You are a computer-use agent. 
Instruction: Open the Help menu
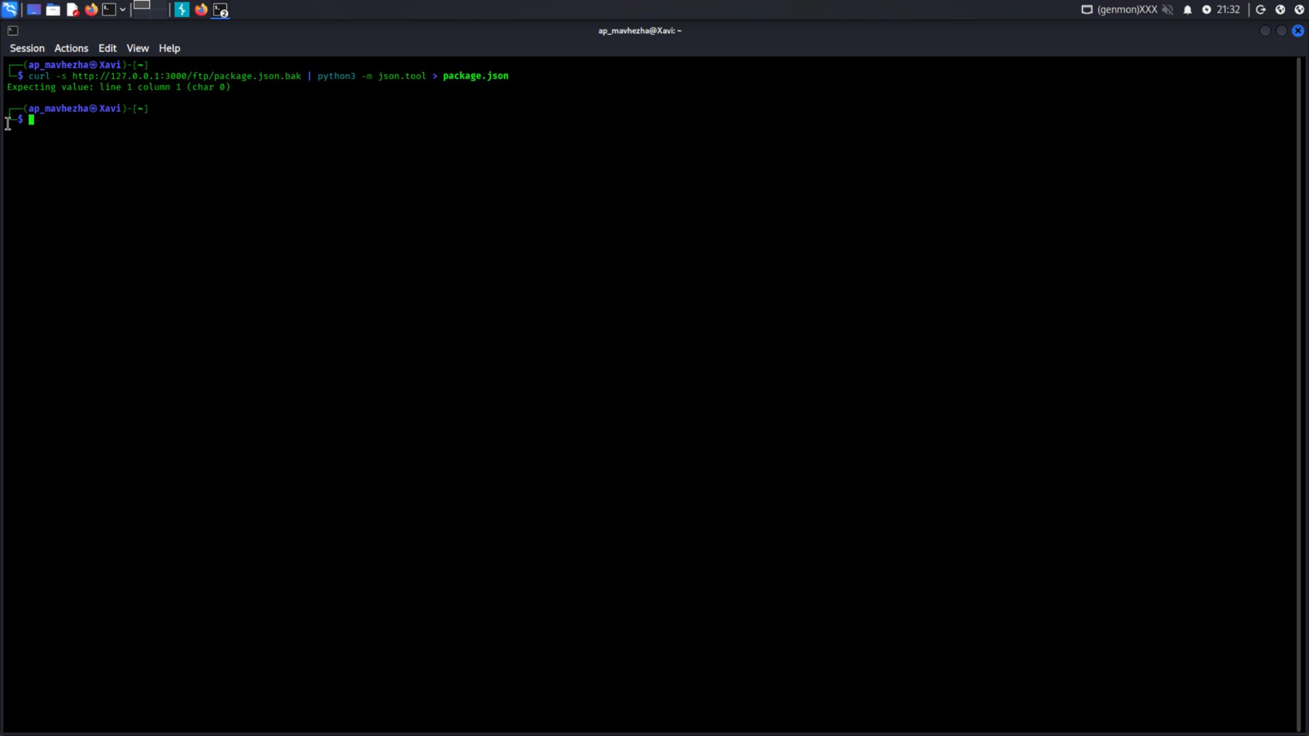pyautogui.click(x=169, y=48)
